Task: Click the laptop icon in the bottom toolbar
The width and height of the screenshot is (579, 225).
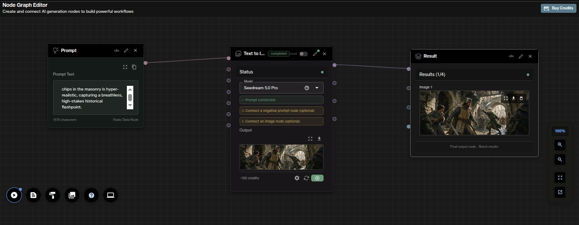Action: 111,195
